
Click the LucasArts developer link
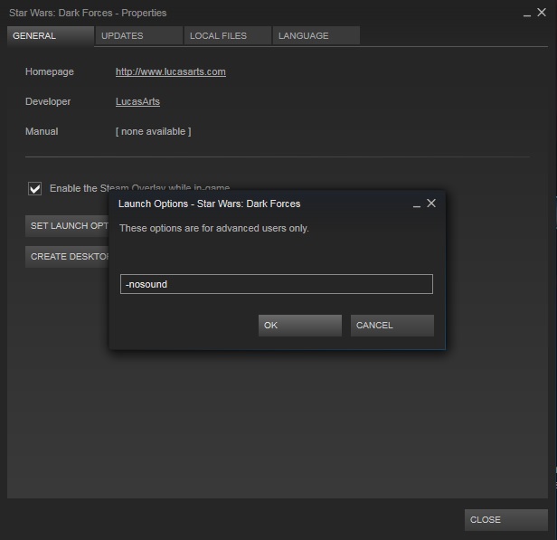click(137, 101)
